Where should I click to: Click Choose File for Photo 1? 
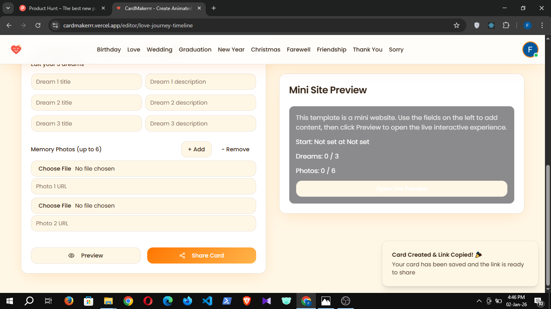point(55,169)
